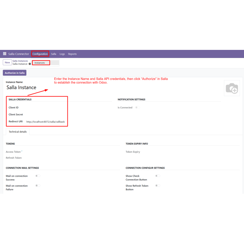
Task: Click the gear icon beside Salla Instance
Action: (x=30, y=64)
